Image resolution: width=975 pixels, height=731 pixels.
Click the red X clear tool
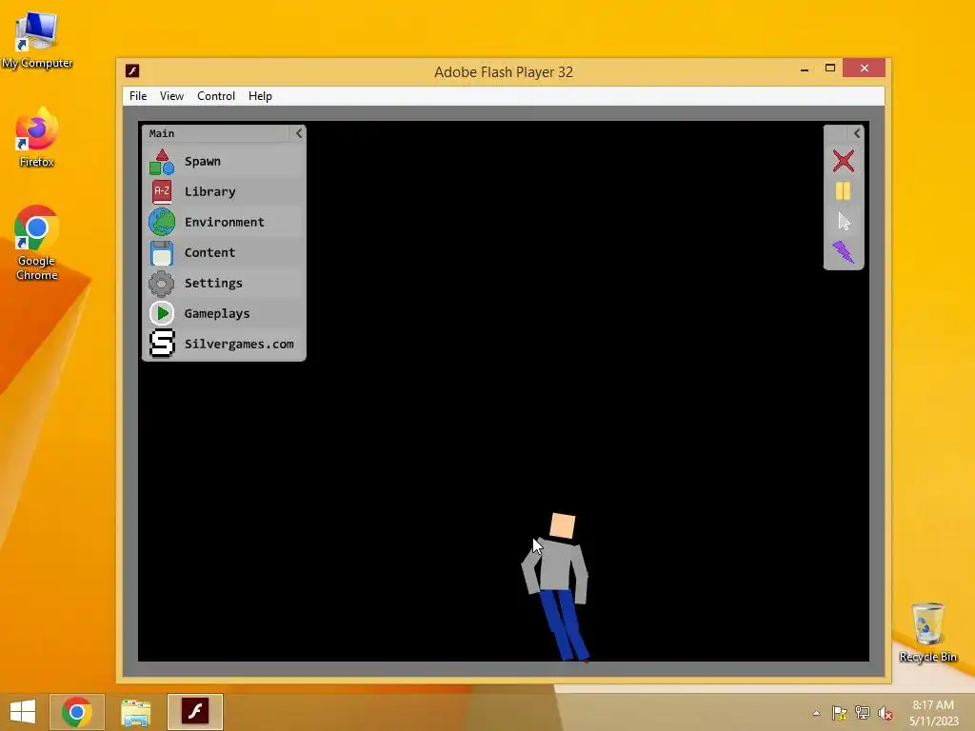[x=844, y=161]
